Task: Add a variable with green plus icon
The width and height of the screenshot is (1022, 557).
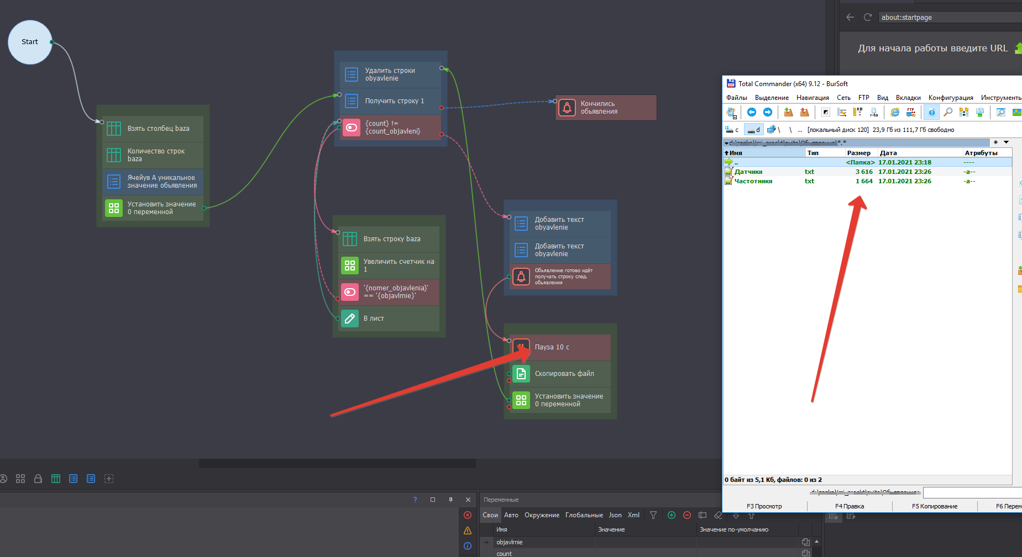Action: tap(672, 515)
